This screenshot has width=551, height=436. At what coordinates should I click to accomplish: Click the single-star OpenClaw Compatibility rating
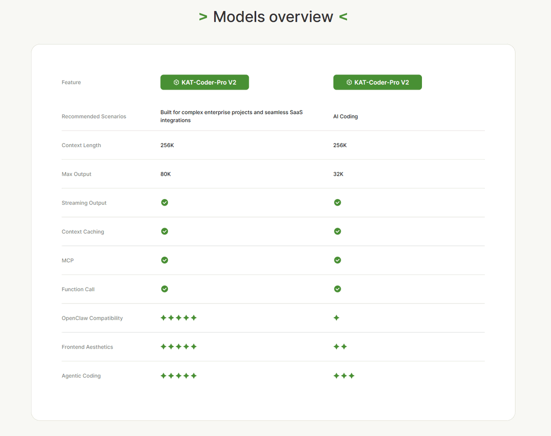coord(337,318)
